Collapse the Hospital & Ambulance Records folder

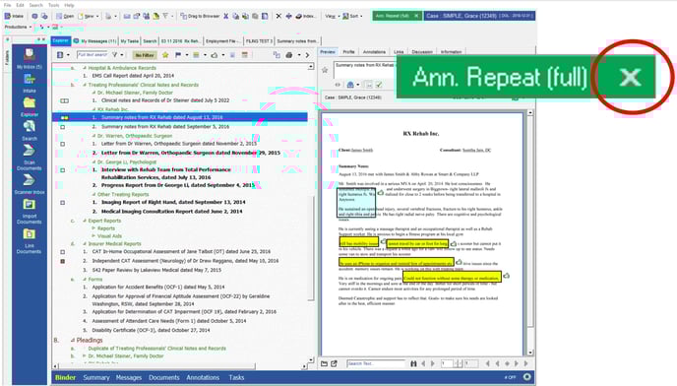(x=85, y=68)
